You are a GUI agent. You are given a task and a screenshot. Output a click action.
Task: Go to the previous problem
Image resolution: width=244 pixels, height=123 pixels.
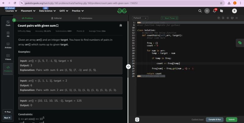[7, 112]
